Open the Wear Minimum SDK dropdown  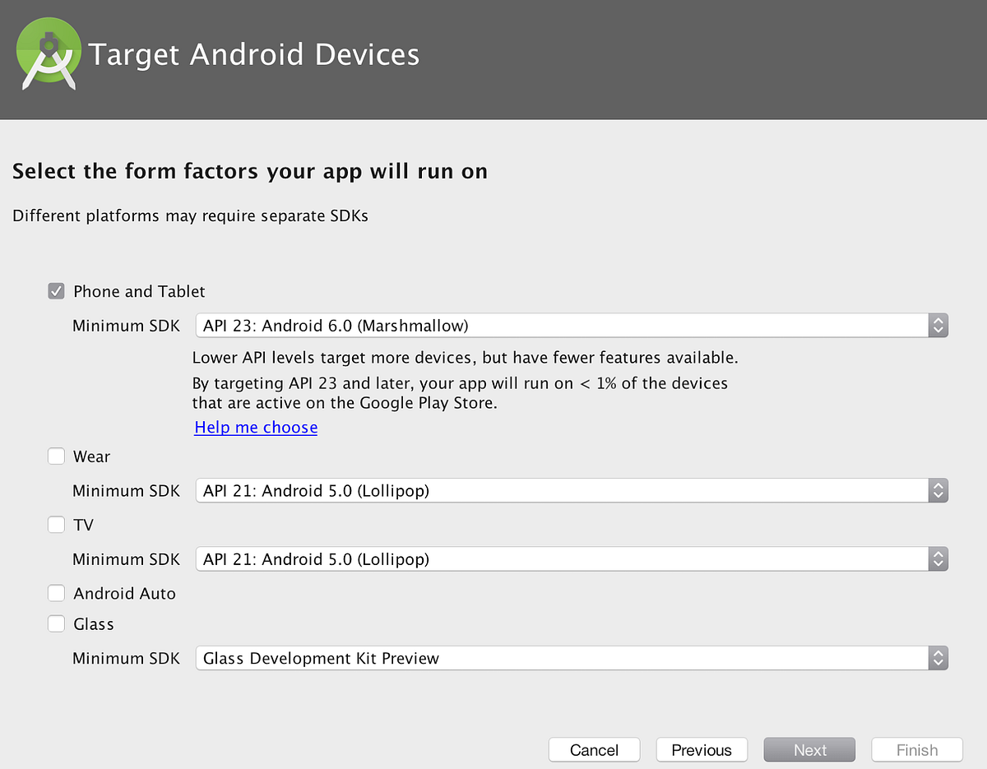tap(572, 491)
